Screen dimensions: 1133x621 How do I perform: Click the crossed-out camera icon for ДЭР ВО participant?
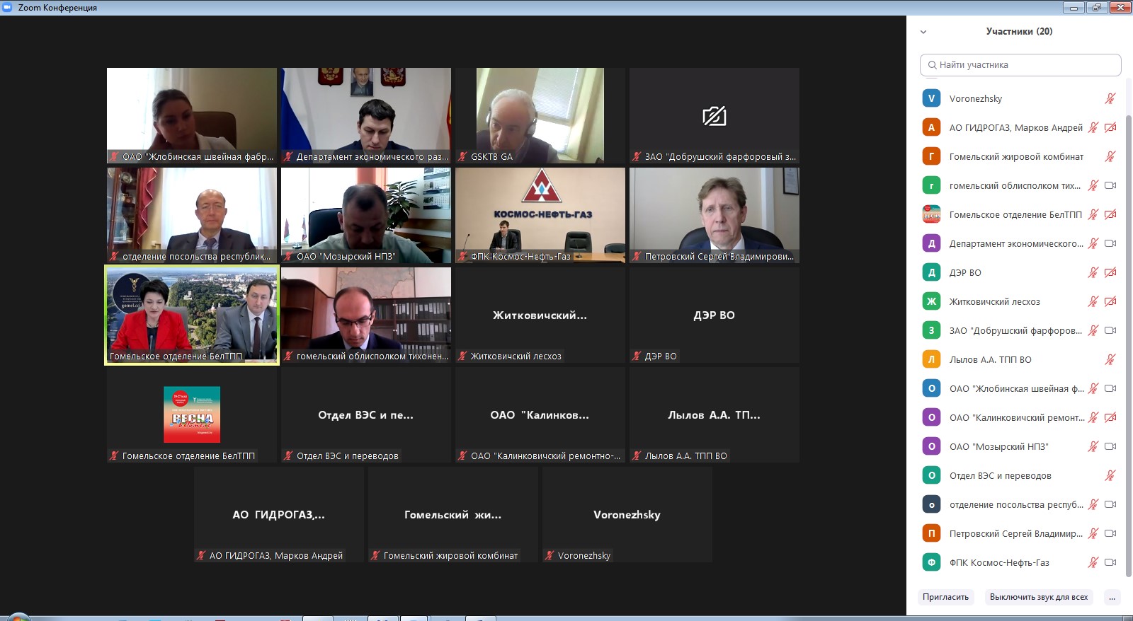pos(1110,273)
